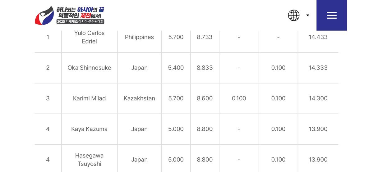Expand the language dropdown arrow
Image resolution: width=373 pixels, height=172 pixels.
coord(308,15)
